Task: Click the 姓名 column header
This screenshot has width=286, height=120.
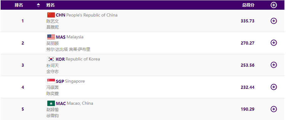Action: coord(50,5)
